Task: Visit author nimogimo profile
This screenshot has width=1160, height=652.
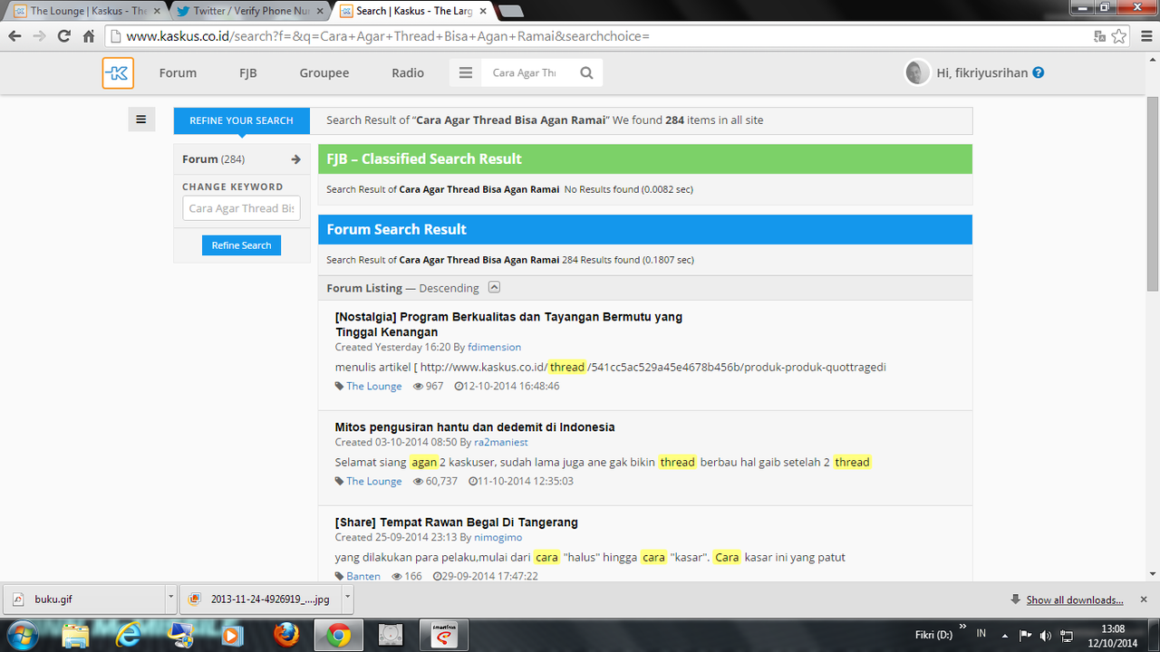Action: (498, 537)
